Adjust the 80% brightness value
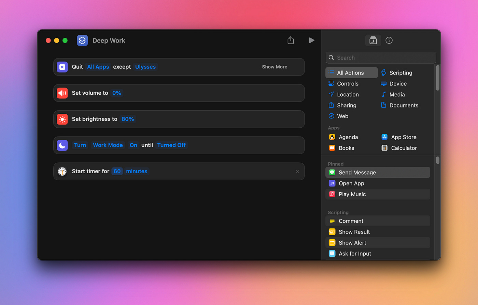 [128, 119]
